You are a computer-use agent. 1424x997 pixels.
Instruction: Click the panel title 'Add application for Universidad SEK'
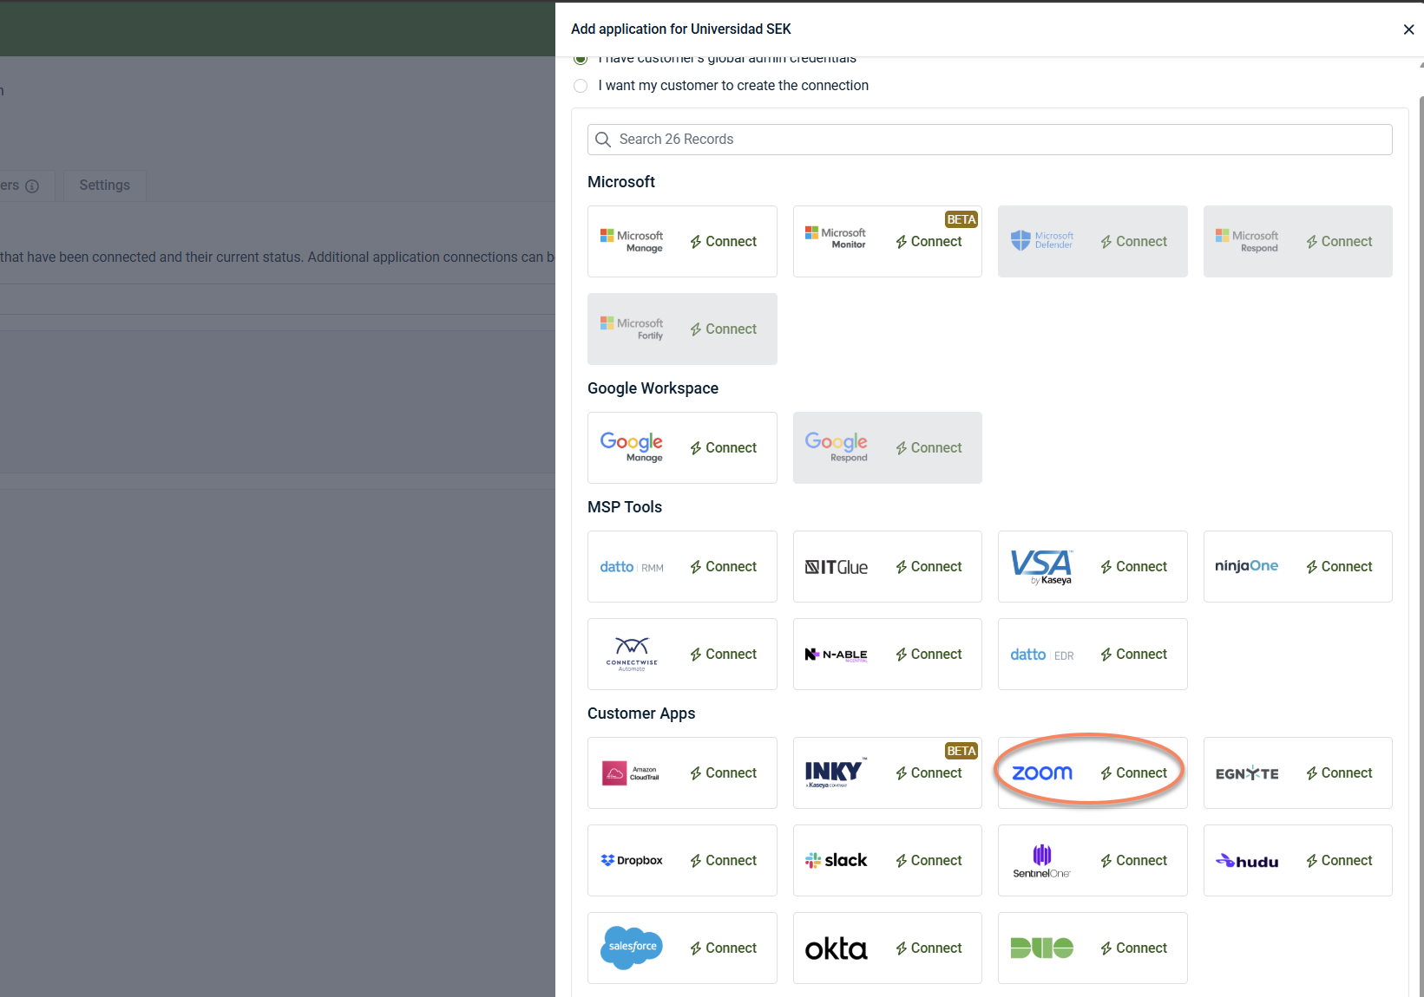[681, 29]
